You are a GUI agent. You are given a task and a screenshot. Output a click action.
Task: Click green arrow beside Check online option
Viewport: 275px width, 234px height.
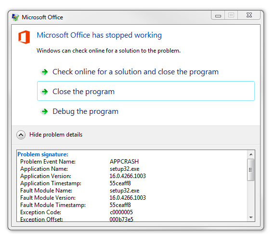pyautogui.click(x=44, y=72)
